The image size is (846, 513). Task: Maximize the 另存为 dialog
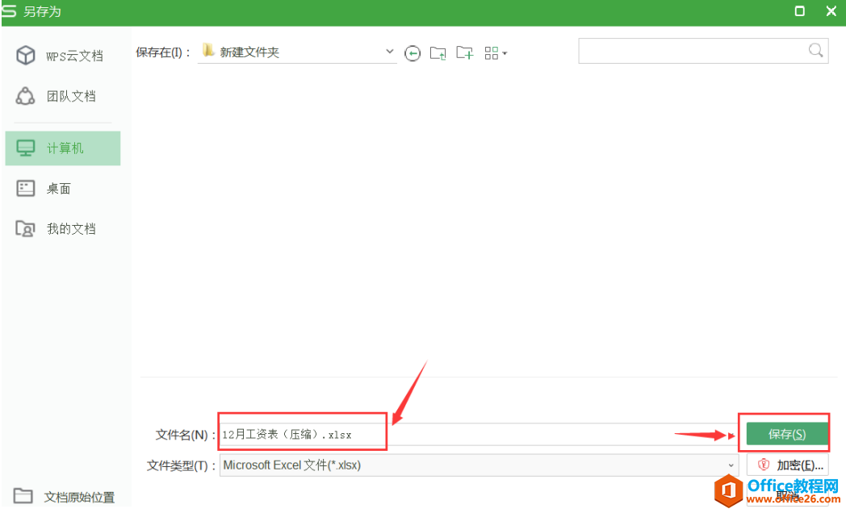point(800,11)
